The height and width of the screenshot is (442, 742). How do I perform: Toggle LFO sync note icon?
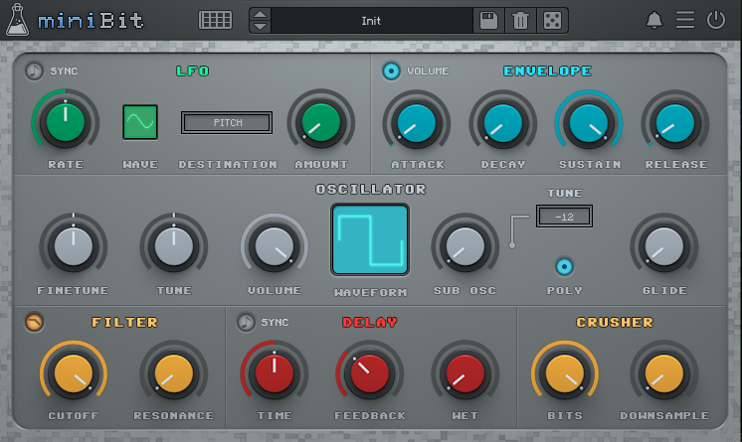[34, 71]
